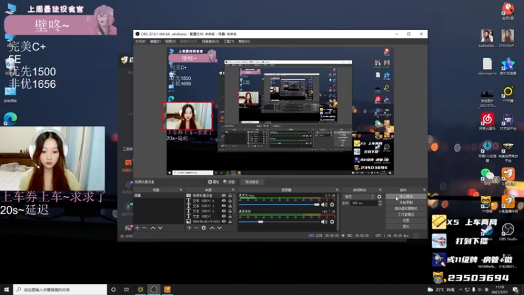Open settings gear of the first mixer channel

[x=332, y=205]
